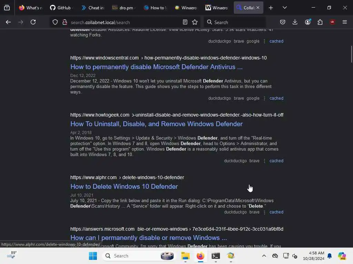List all tabs dropdown arrow
The image size is (353, 264).
[x=284, y=8]
